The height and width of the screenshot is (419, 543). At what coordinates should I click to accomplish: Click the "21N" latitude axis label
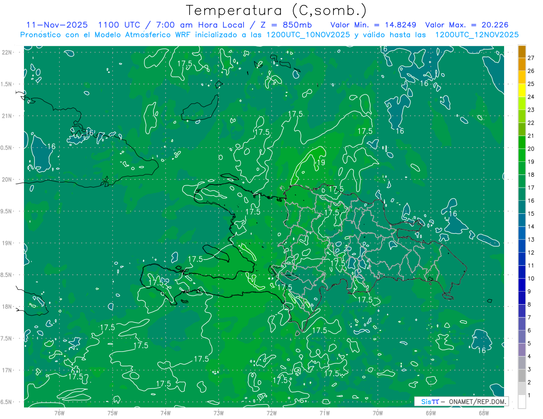tap(6, 116)
